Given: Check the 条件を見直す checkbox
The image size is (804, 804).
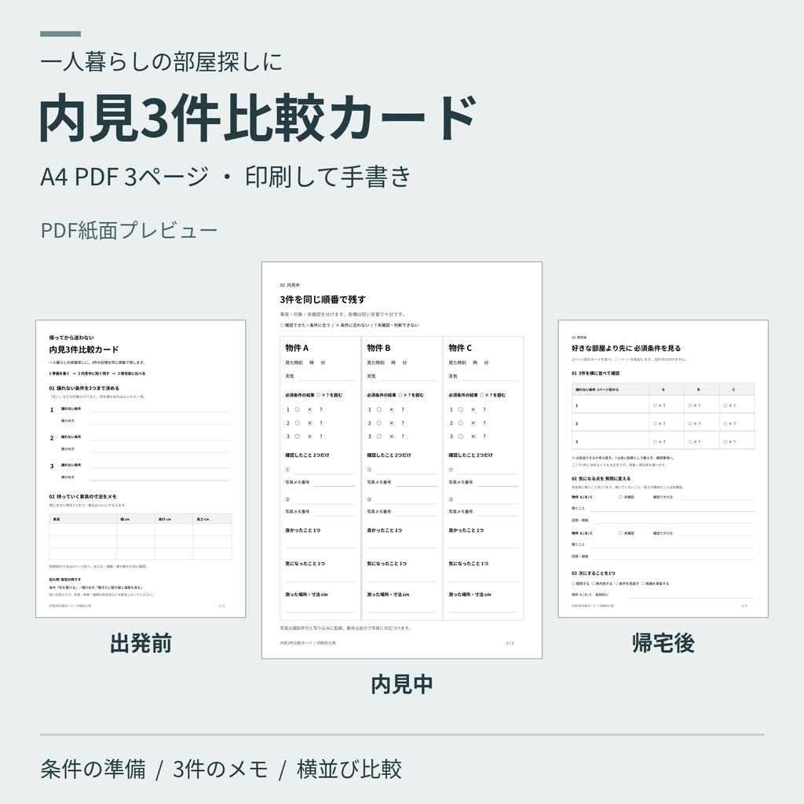Looking at the screenshot, I should (x=617, y=583).
